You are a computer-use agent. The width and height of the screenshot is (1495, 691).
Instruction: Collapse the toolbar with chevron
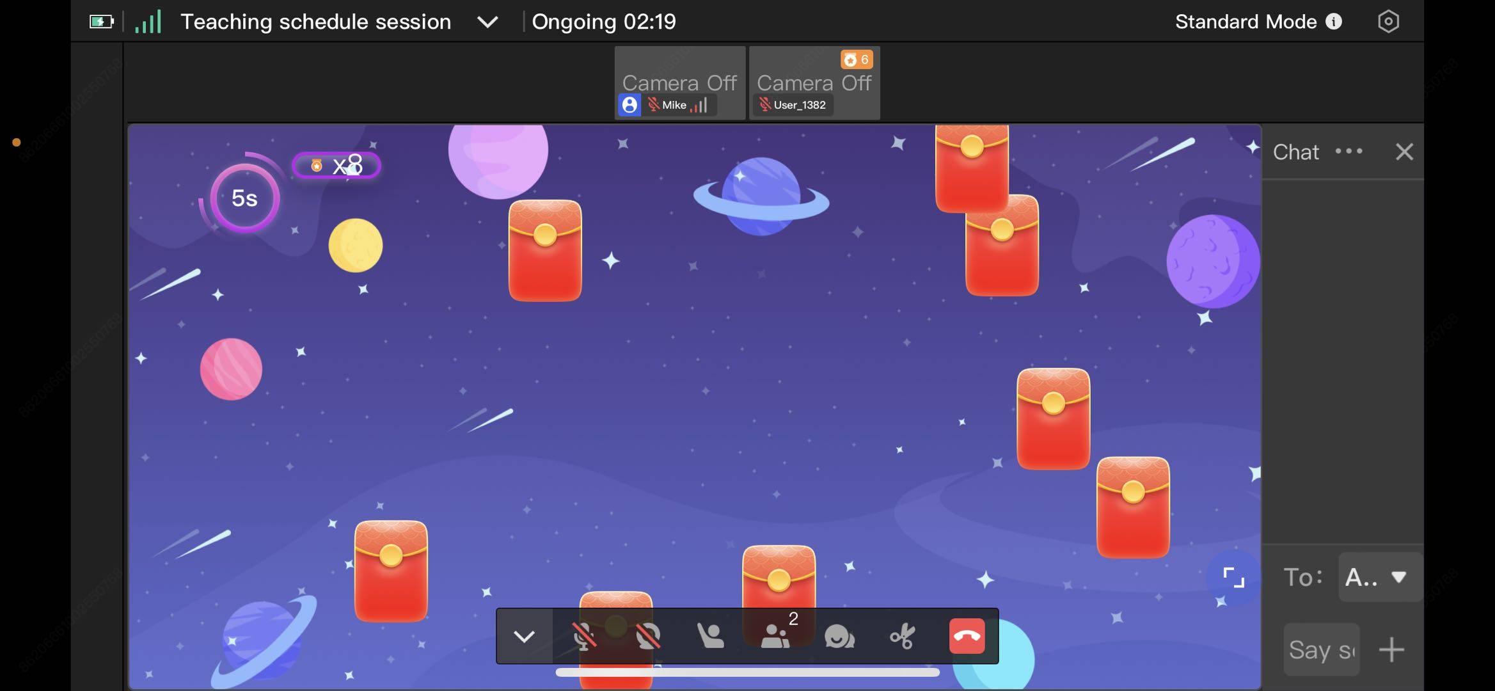pyautogui.click(x=524, y=637)
